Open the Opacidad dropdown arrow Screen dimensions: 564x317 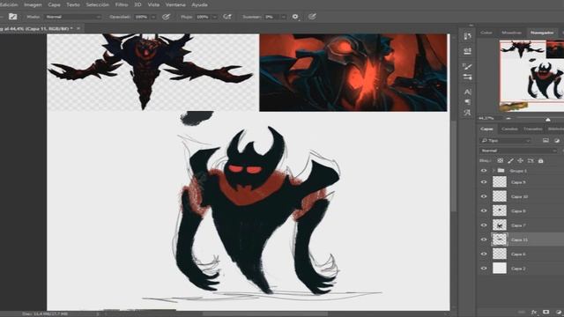153,17
